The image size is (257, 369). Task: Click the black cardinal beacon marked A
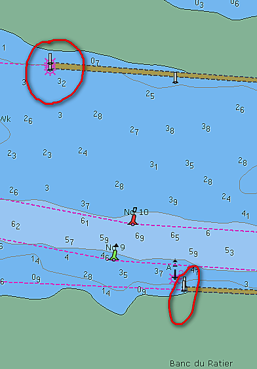(x=175, y=275)
